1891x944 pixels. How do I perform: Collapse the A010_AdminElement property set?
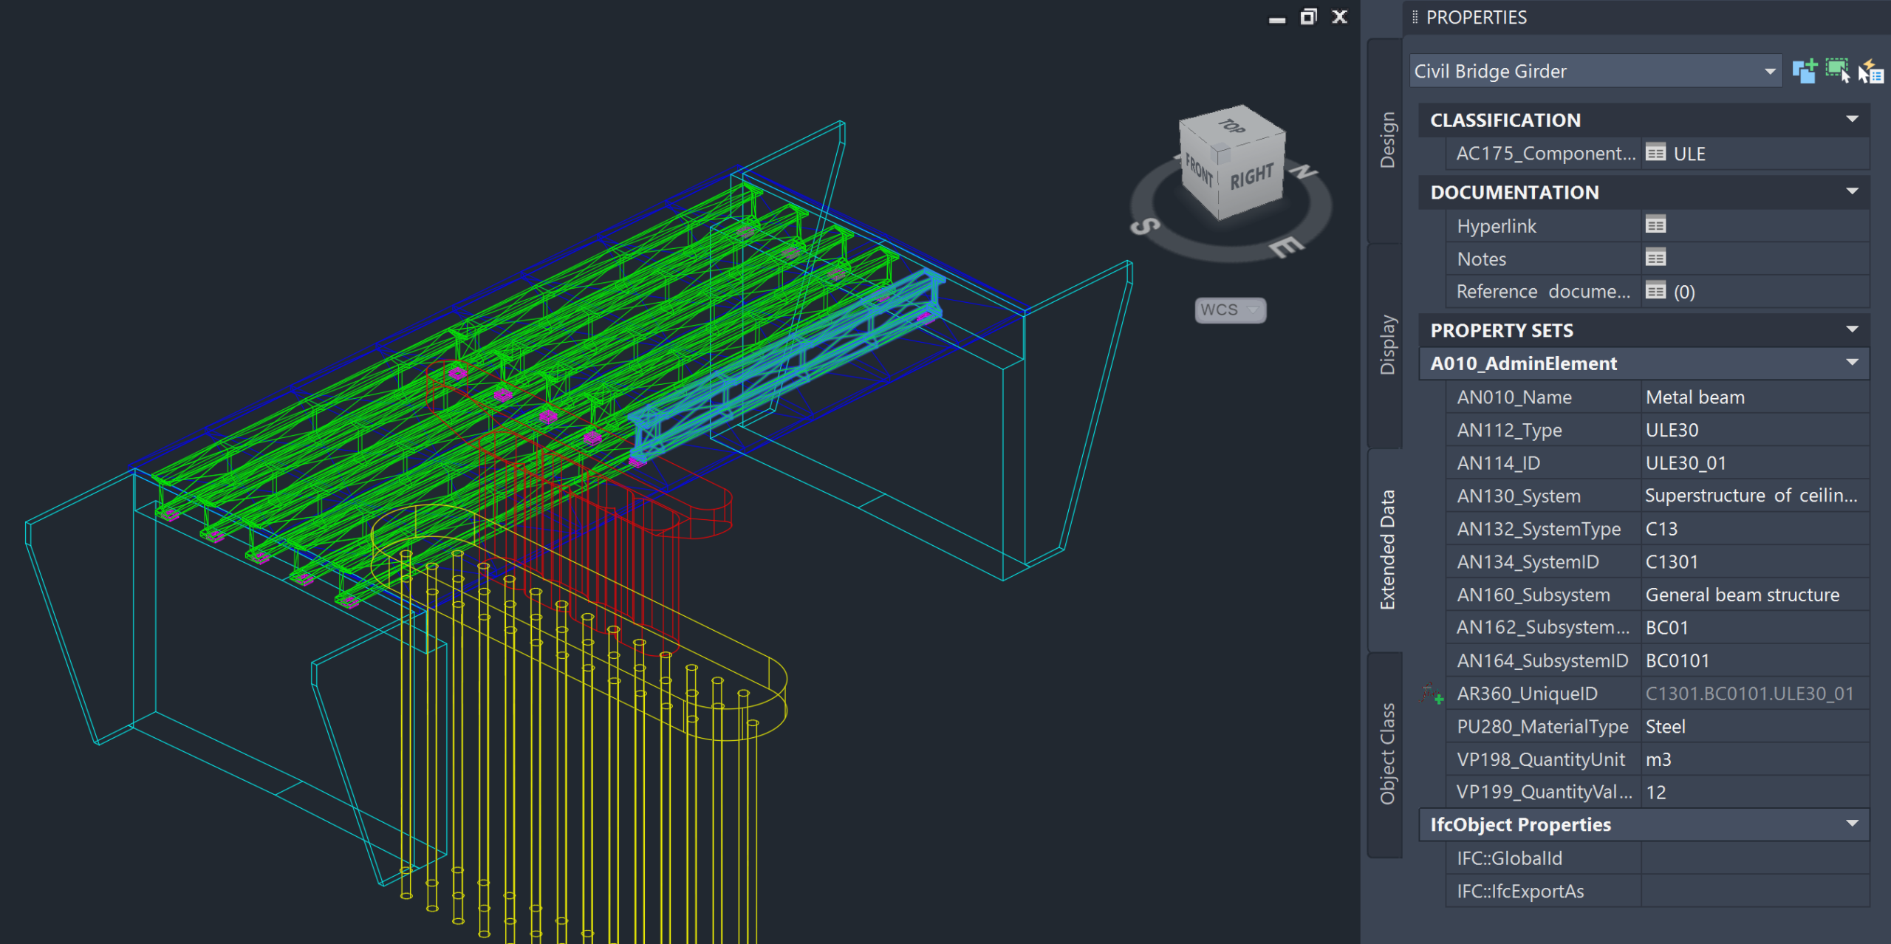pyautogui.click(x=1852, y=363)
